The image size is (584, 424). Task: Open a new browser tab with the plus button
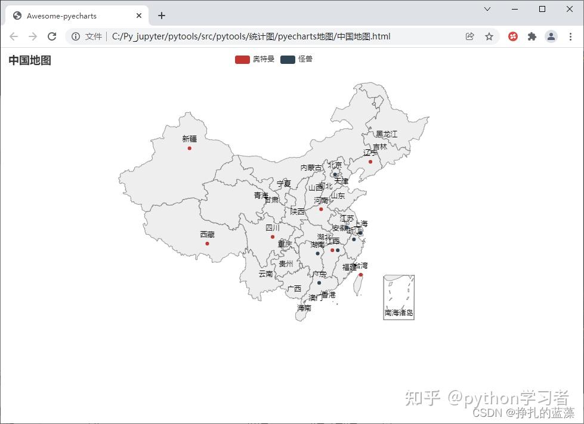tap(161, 16)
